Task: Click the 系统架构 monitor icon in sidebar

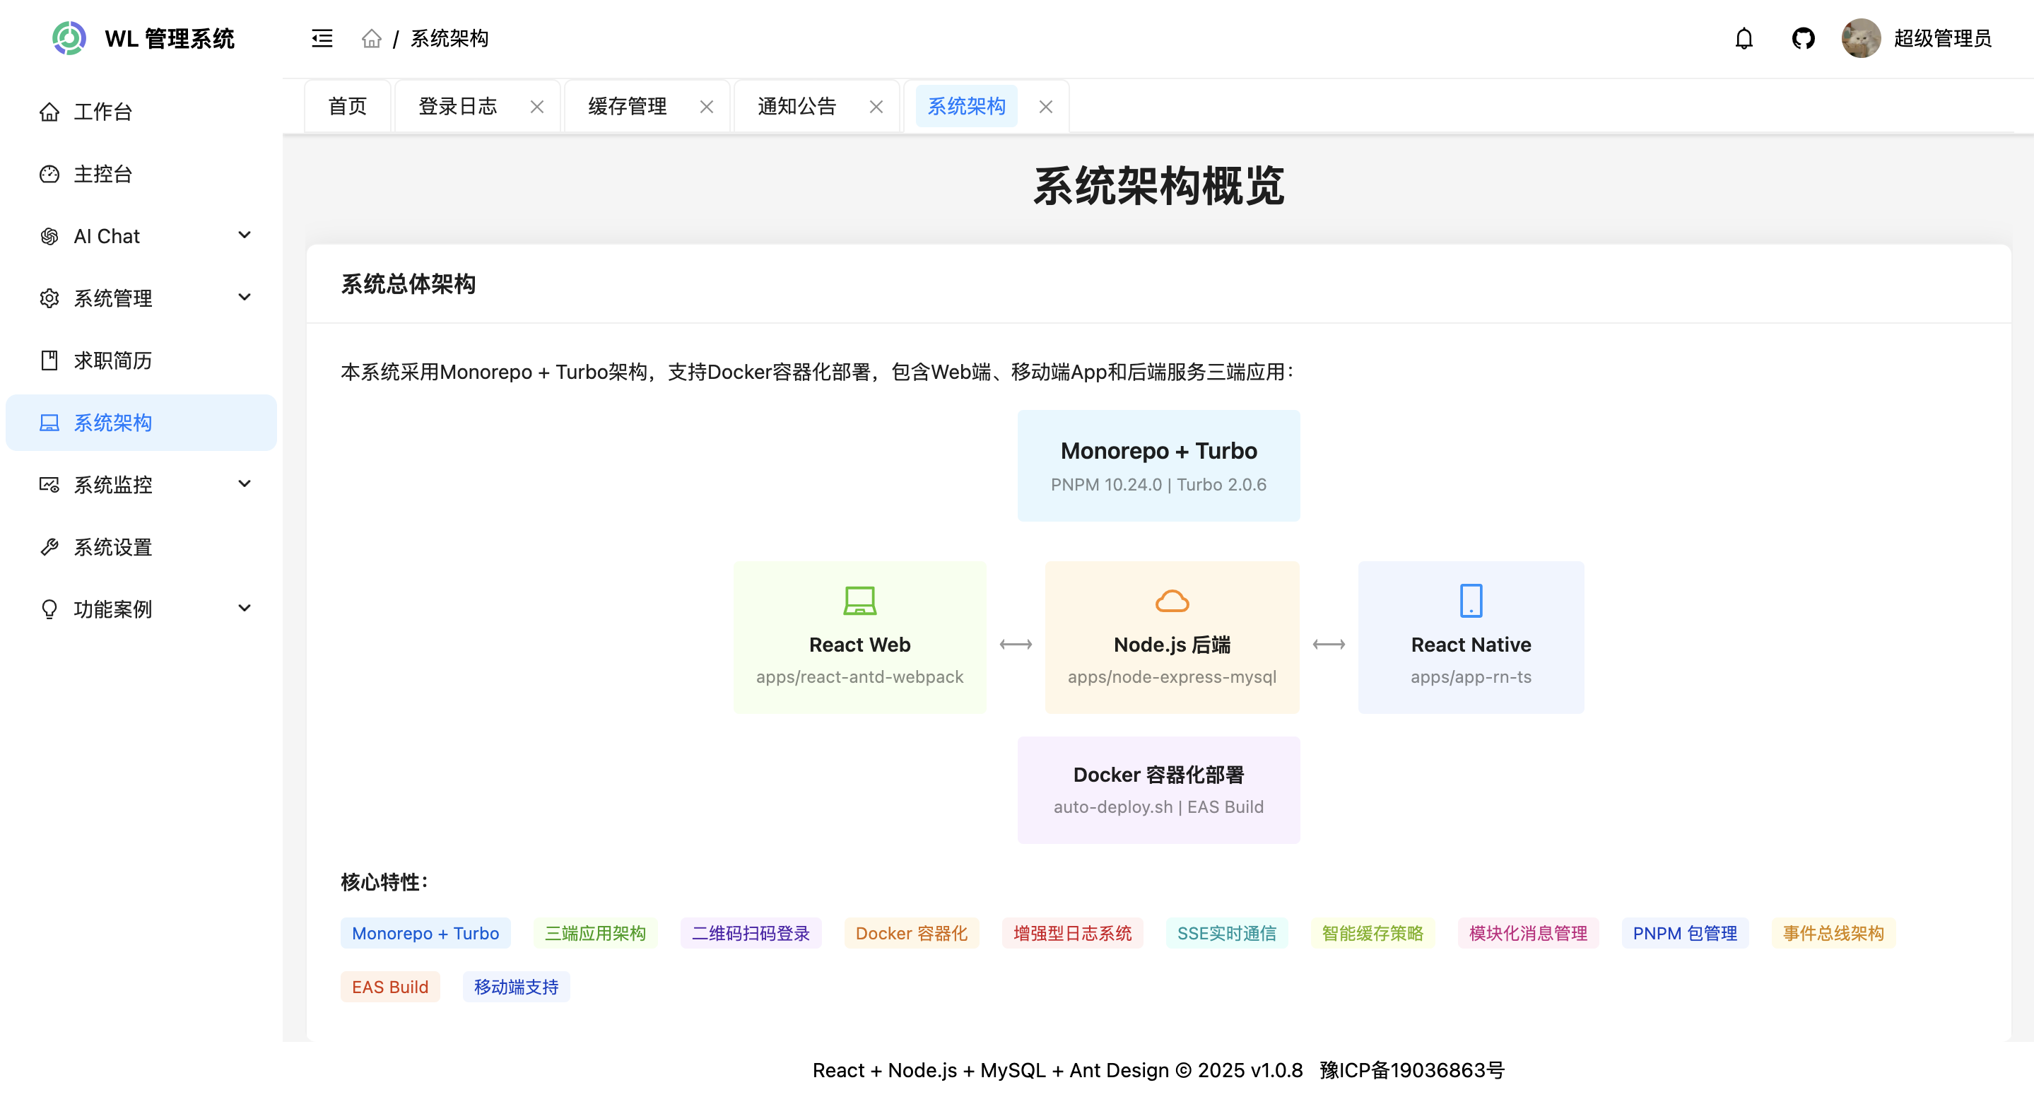Action: point(49,423)
